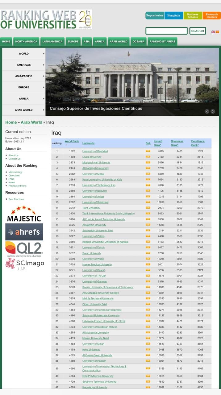Open the ahrefs sponsor logo

24,232
